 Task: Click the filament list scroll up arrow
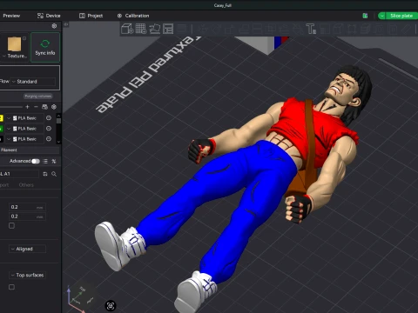coord(58,115)
